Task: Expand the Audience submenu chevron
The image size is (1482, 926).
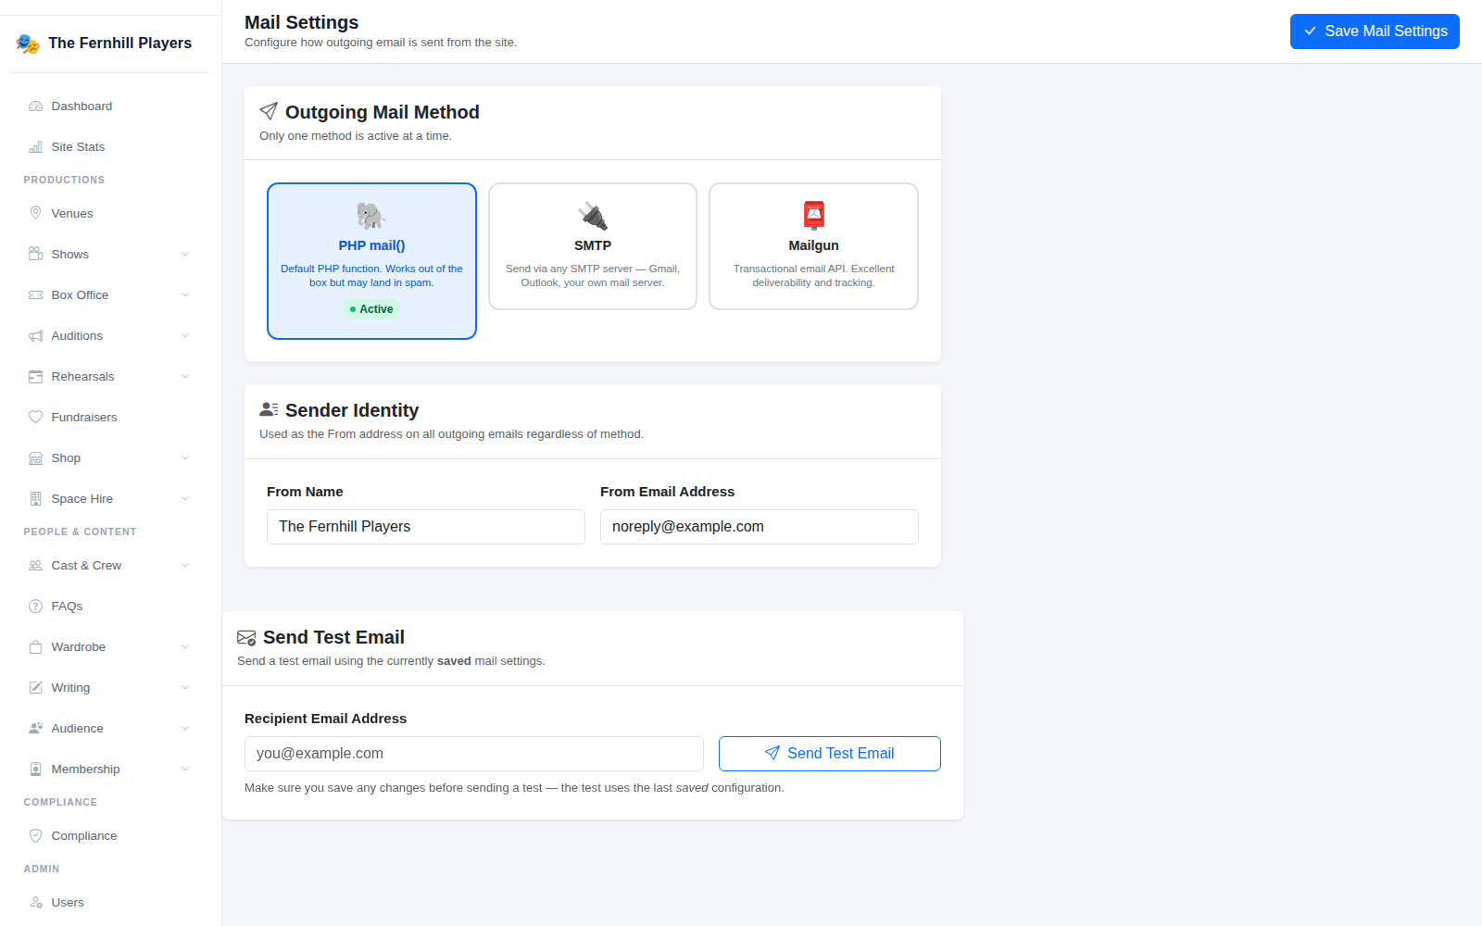Action: click(185, 729)
